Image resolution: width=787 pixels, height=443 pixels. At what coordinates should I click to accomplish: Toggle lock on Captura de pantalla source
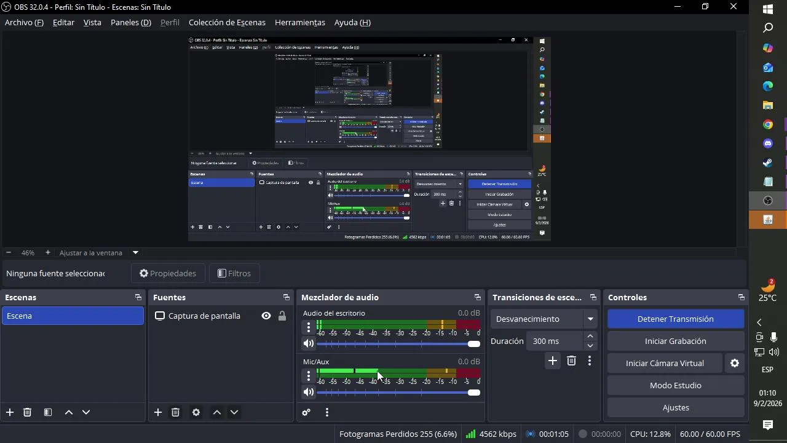click(282, 316)
